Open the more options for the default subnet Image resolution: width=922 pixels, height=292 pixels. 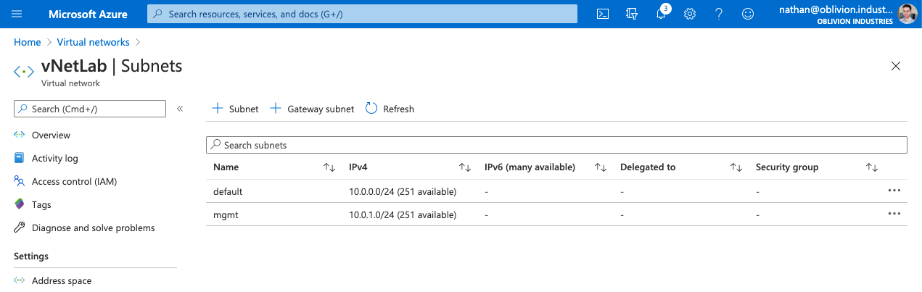[x=894, y=191]
